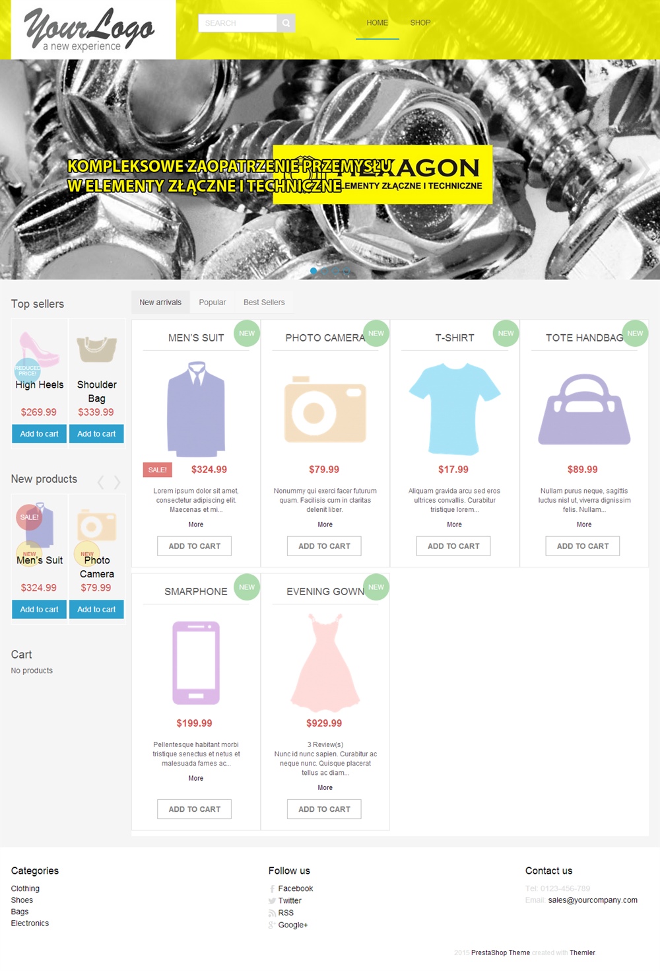Add the T-Shirt to cart

pos(453,546)
